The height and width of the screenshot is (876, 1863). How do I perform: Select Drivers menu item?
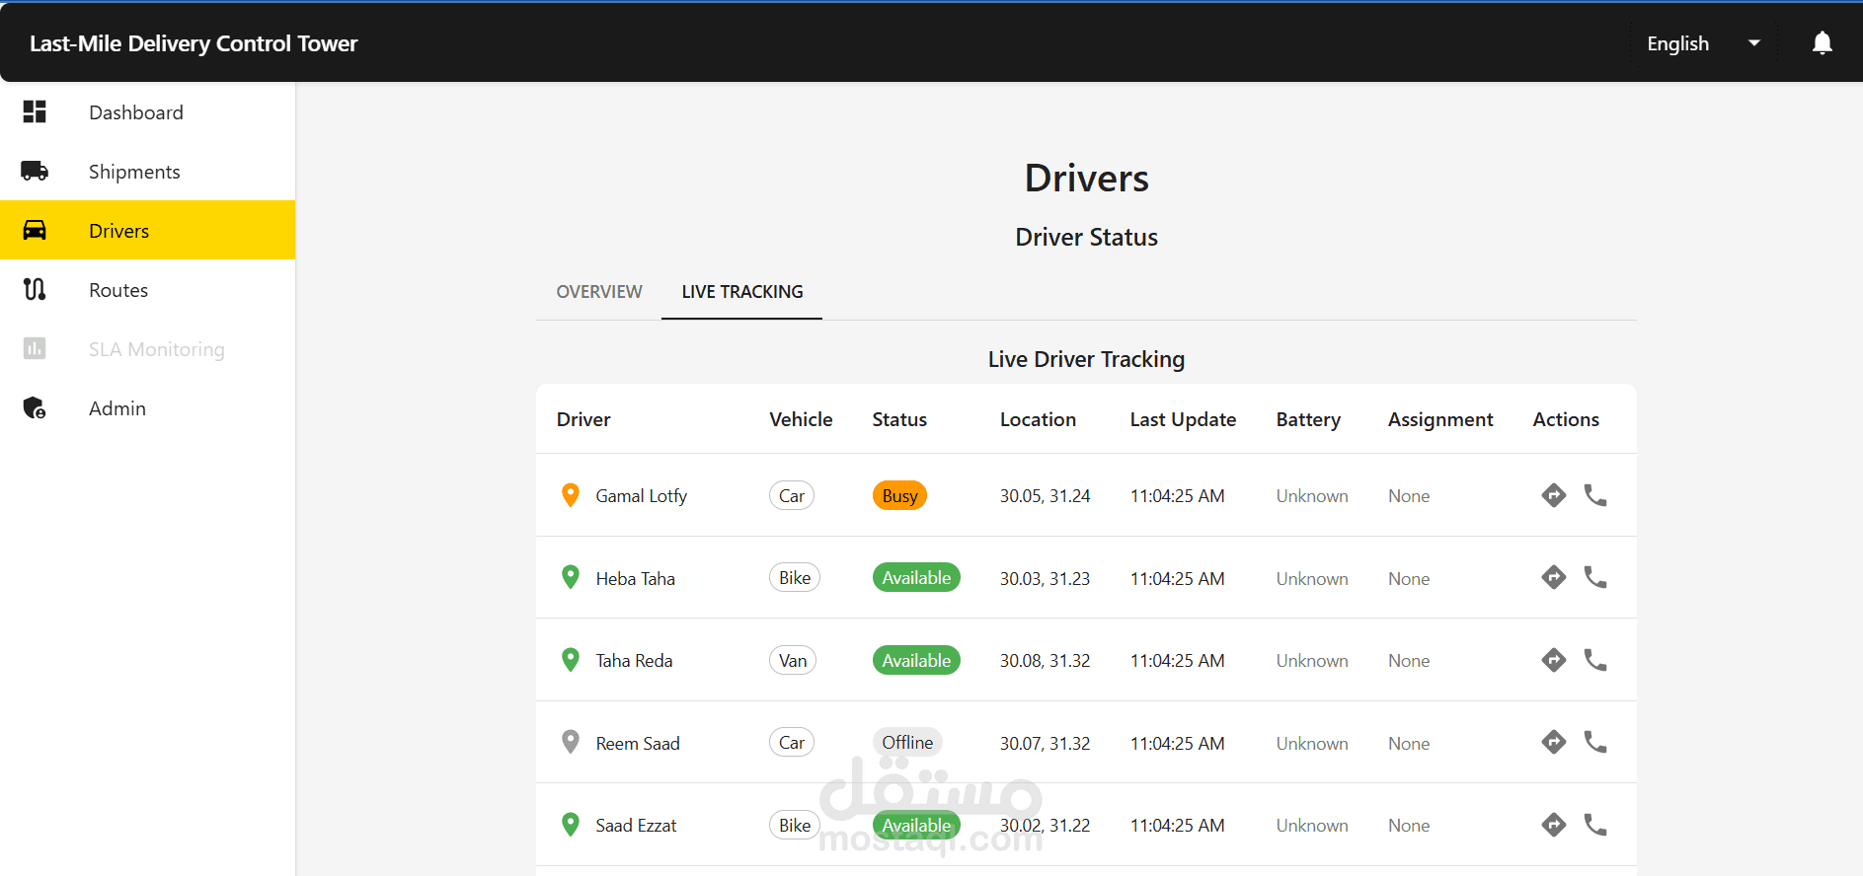point(148,230)
